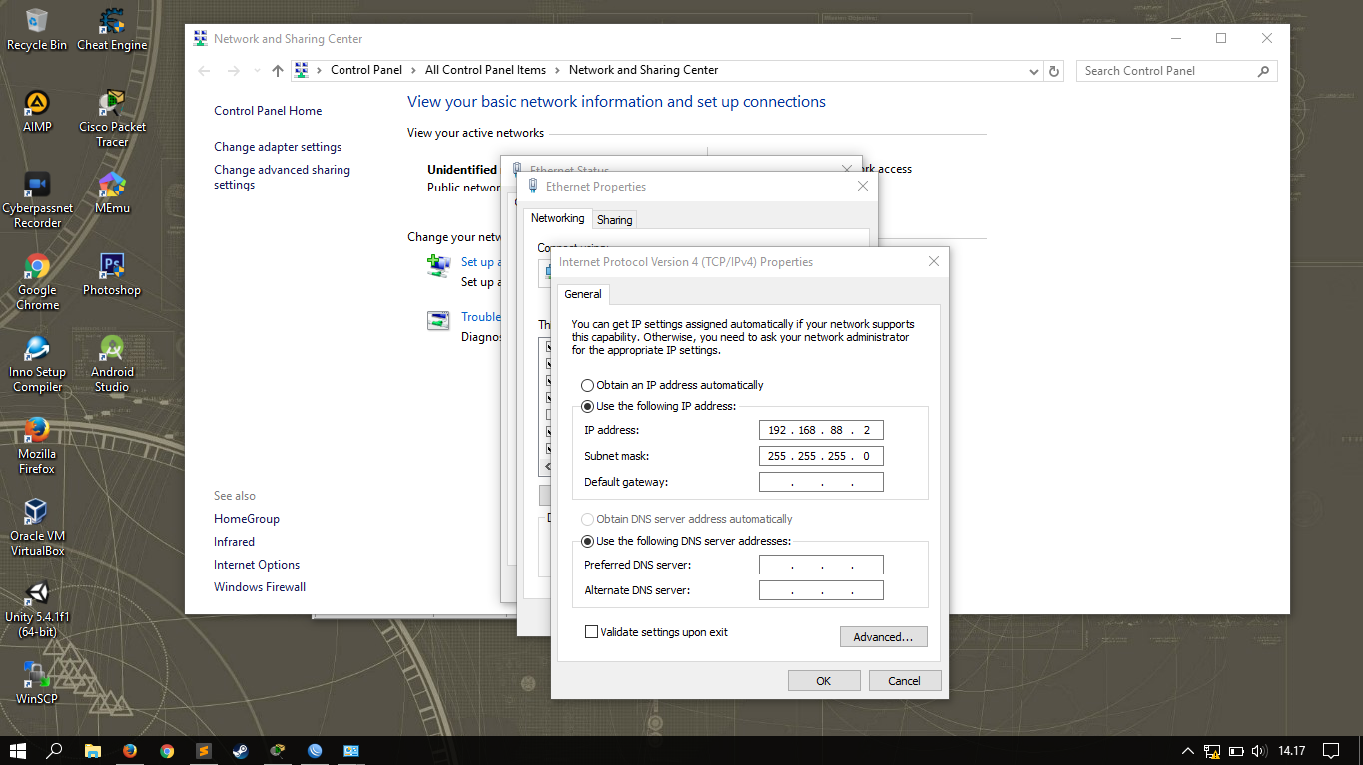Select the General tab in IPv4 Properties

[583, 294]
